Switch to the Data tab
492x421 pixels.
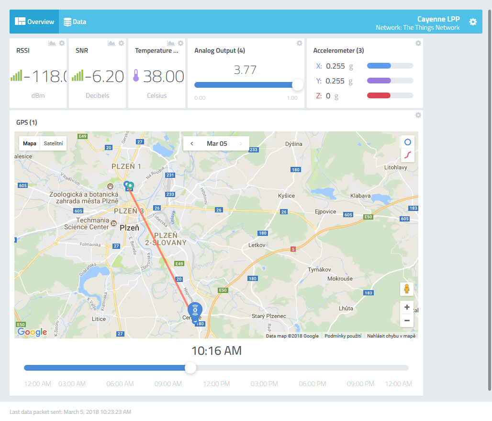click(75, 22)
